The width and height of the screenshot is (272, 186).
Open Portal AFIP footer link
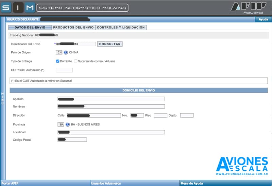pos(10,183)
